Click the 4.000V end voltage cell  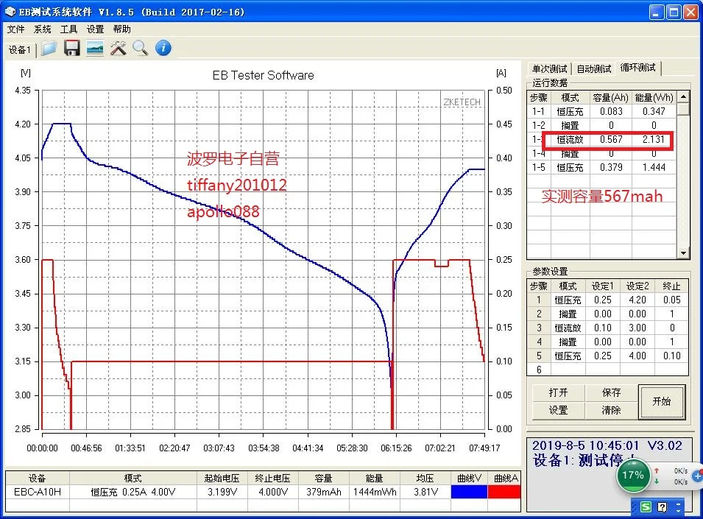(272, 492)
